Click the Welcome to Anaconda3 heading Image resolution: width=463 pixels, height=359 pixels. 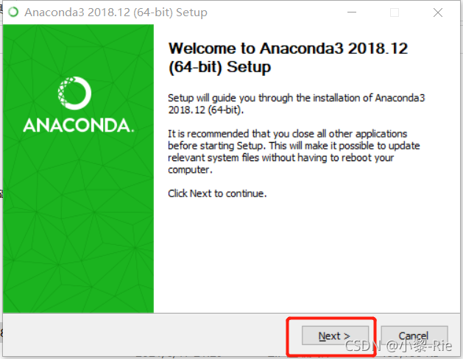(x=288, y=57)
